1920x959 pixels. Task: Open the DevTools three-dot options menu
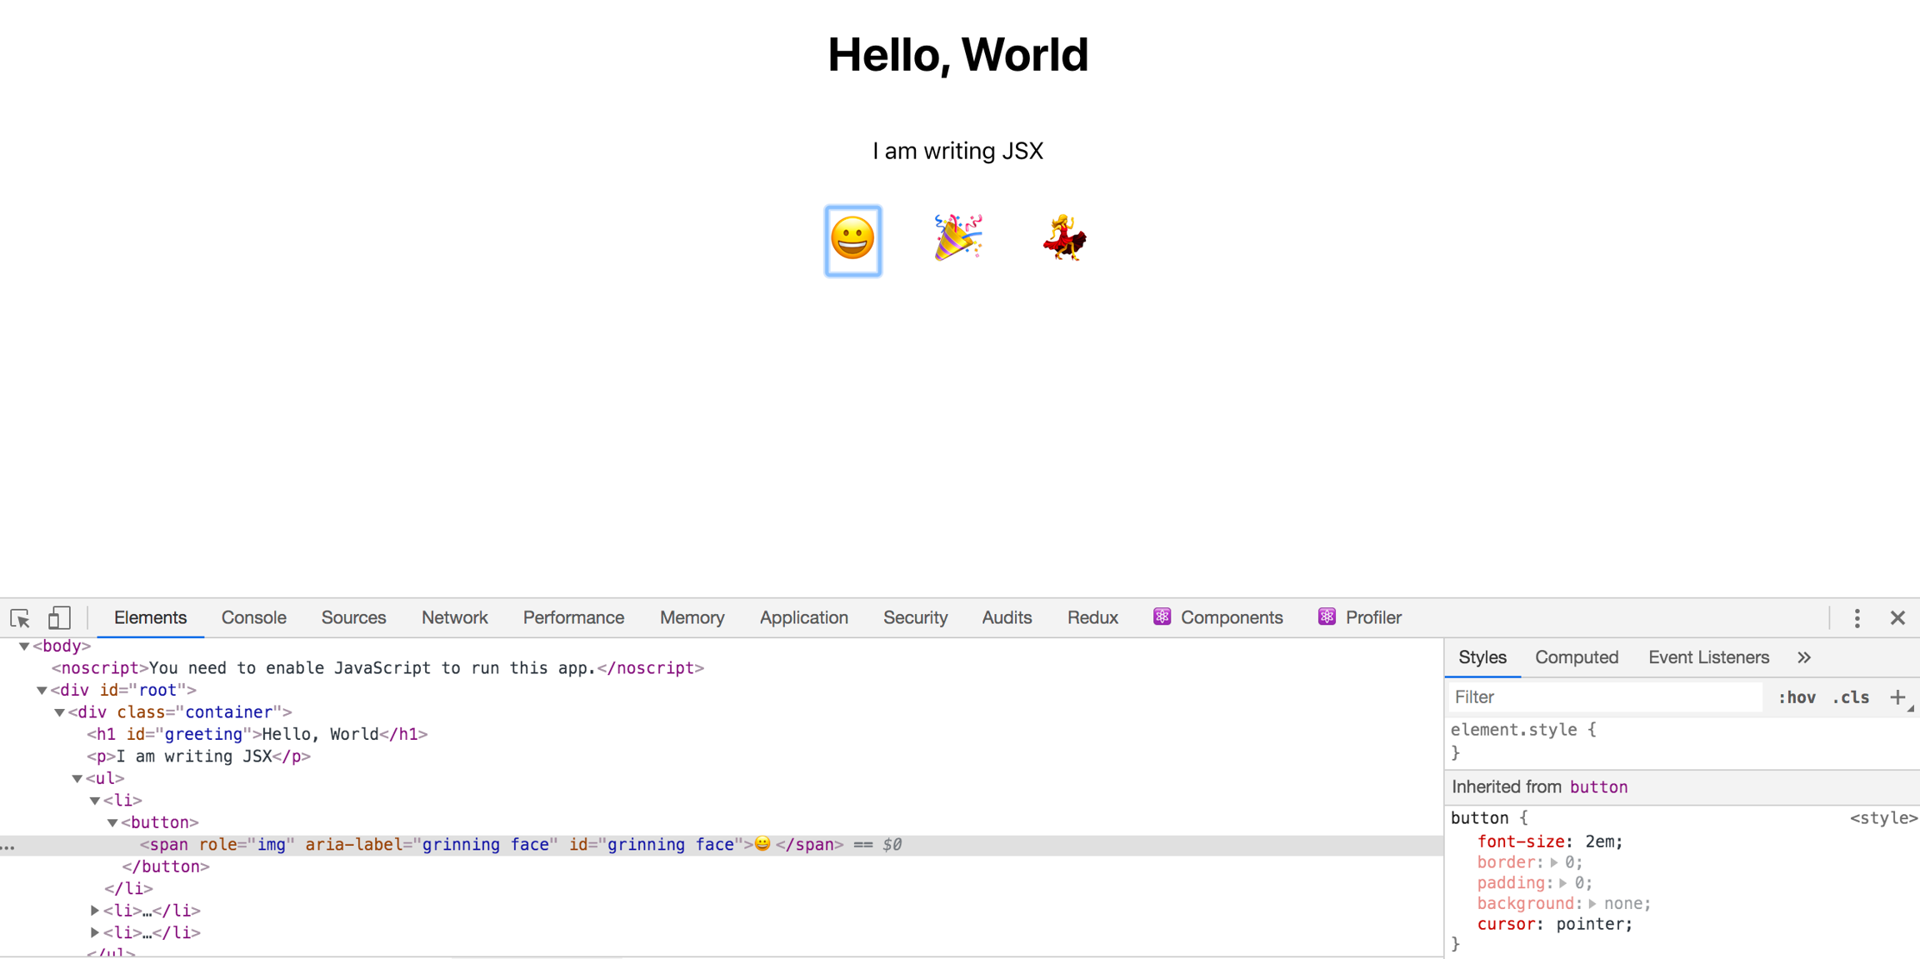[1857, 618]
